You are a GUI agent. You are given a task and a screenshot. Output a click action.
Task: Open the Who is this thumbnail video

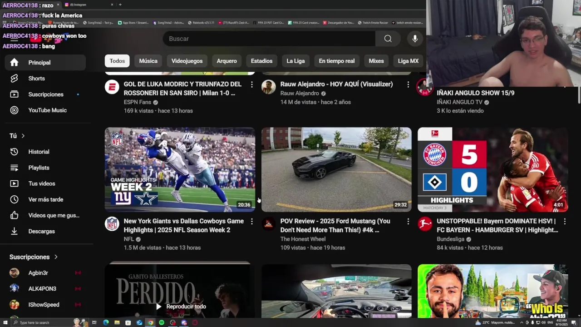[x=493, y=291]
